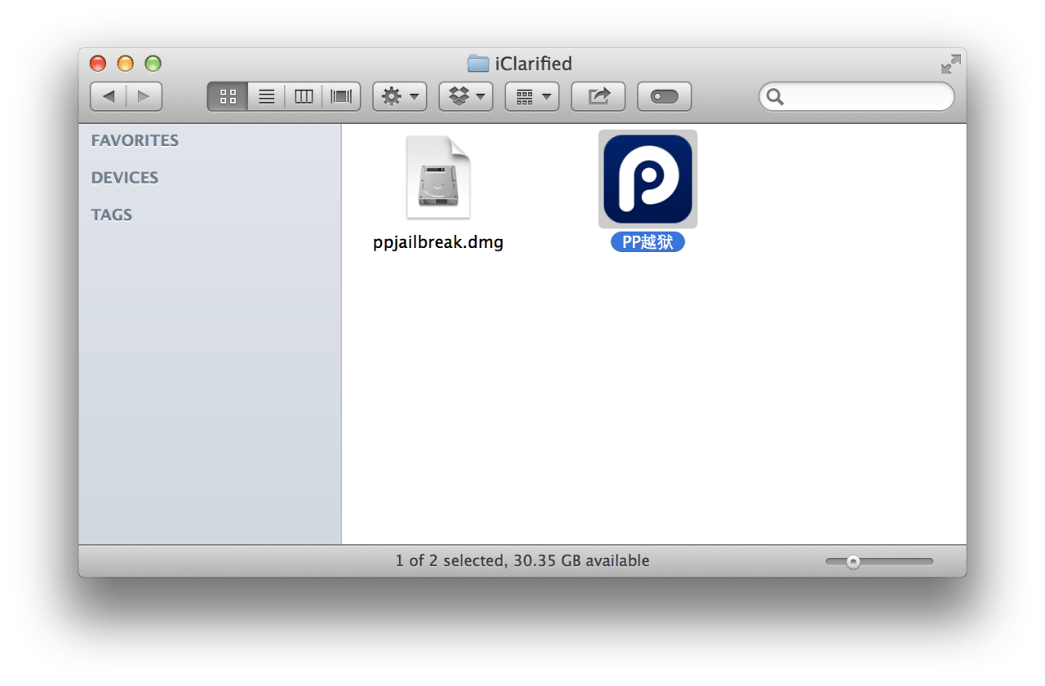Switch to icon view mode
The height and width of the screenshot is (686, 1045).
228,96
